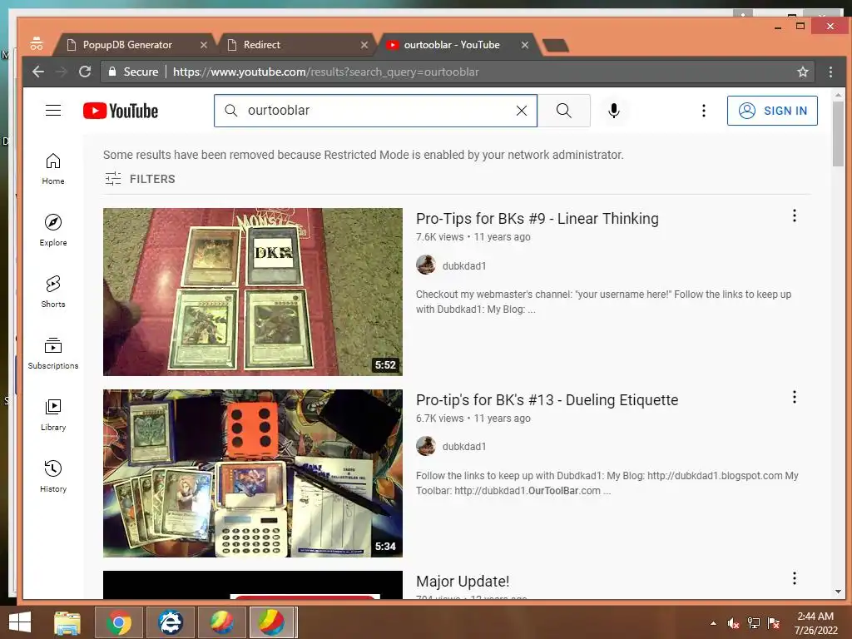Go to Home in the sidebar

pyautogui.click(x=53, y=169)
